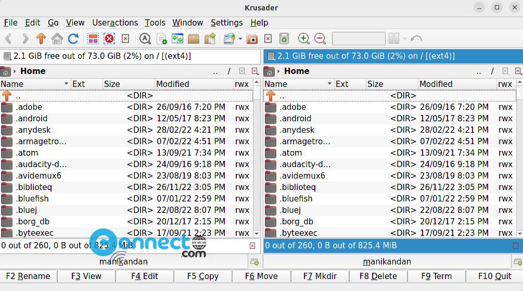The image size is (523, 291).
Task: Click the F3 View button
Action: click(86, 276)
